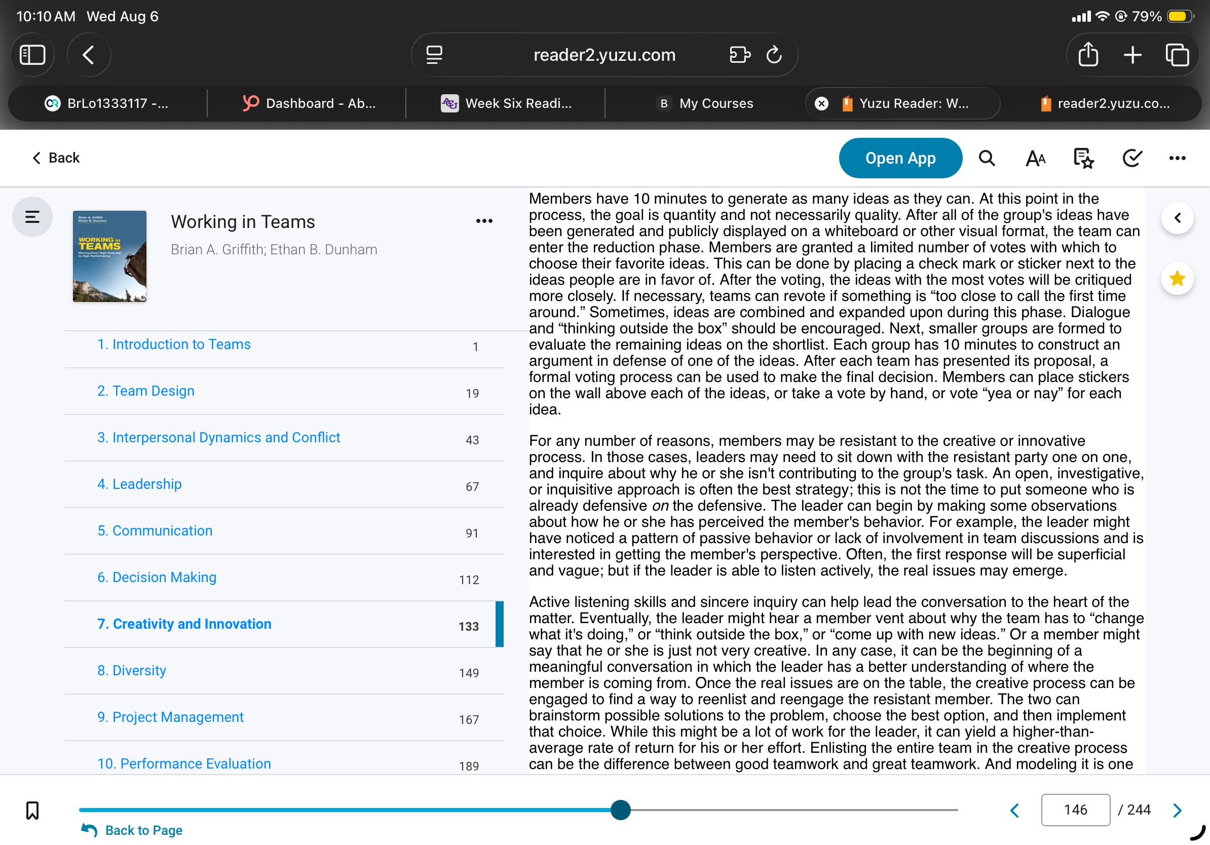1210x845 pixels.
Task: Open the page format menu in address bar
Action: pos(434,55)
